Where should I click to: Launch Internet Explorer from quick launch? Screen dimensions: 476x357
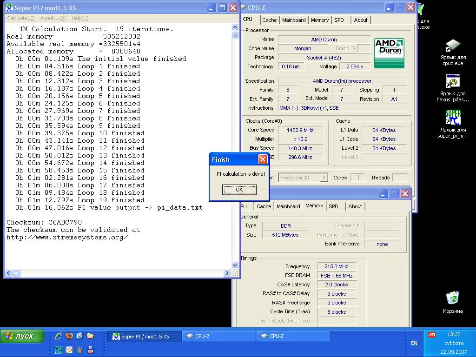[x=59, y=336]
